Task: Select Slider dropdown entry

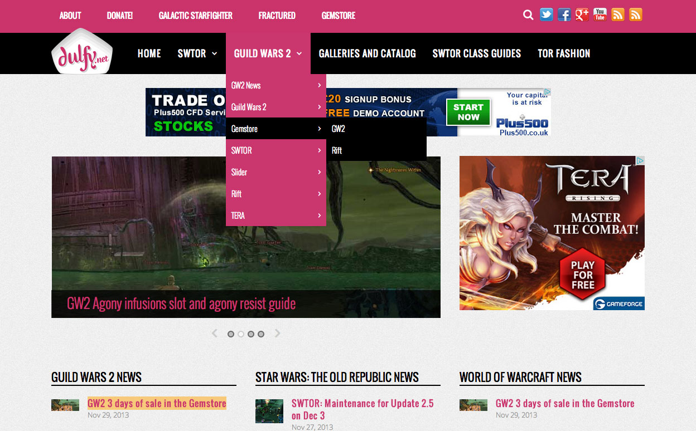Action: pyautogui.click(x=276, y=172)
